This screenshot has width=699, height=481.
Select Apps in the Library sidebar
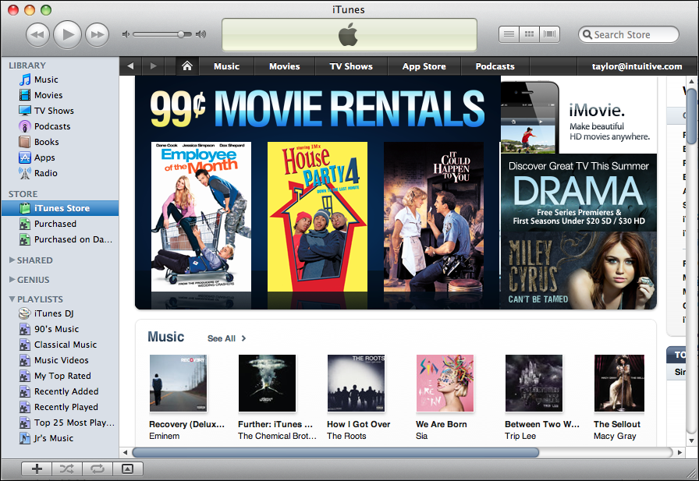60,157
